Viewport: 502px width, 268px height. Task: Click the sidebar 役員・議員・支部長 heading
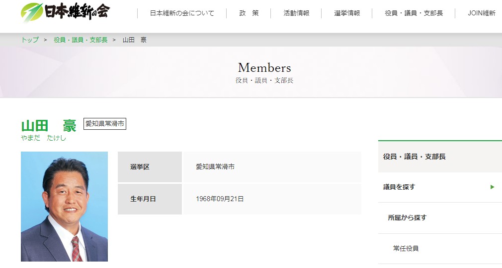click(x=415, y=157)
